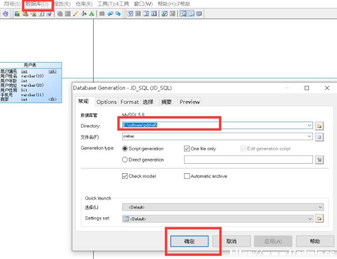Image resolution: width=337 pixels, height=259 pixels.
Task: Open the 报告(R) menu
Action: pos(62,4)
